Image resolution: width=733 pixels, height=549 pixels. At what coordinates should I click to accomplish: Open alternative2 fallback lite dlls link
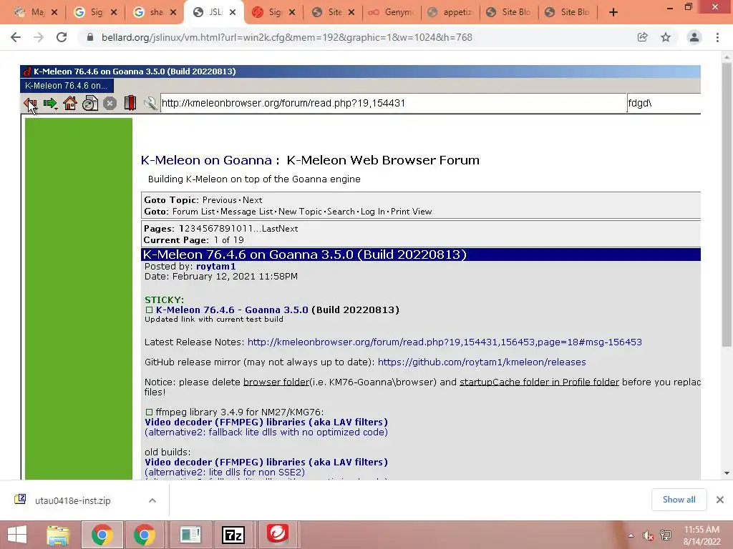click(266, 432)
